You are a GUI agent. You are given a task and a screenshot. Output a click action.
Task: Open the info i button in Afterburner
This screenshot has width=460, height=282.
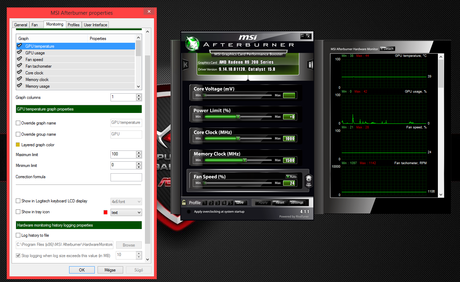click(x=310, y=65)
